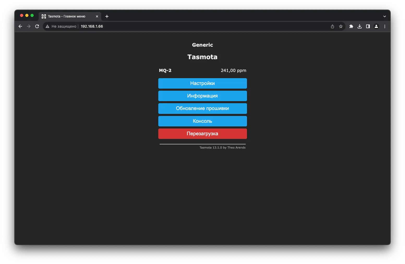Toggle the browser side panel icon
This screenshot has height=264, width=405.
tap(368, 26)
